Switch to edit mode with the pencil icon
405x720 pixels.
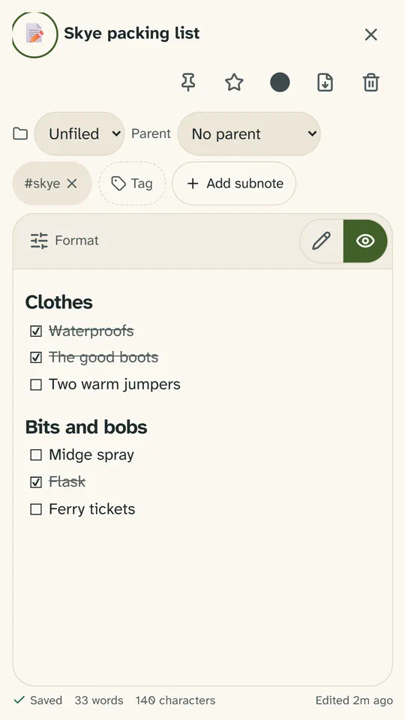tap(322, 241)
